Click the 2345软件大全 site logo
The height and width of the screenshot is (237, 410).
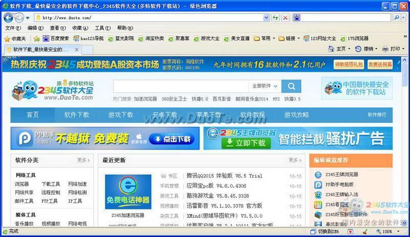pyautogui.click(x=53, y=91)
